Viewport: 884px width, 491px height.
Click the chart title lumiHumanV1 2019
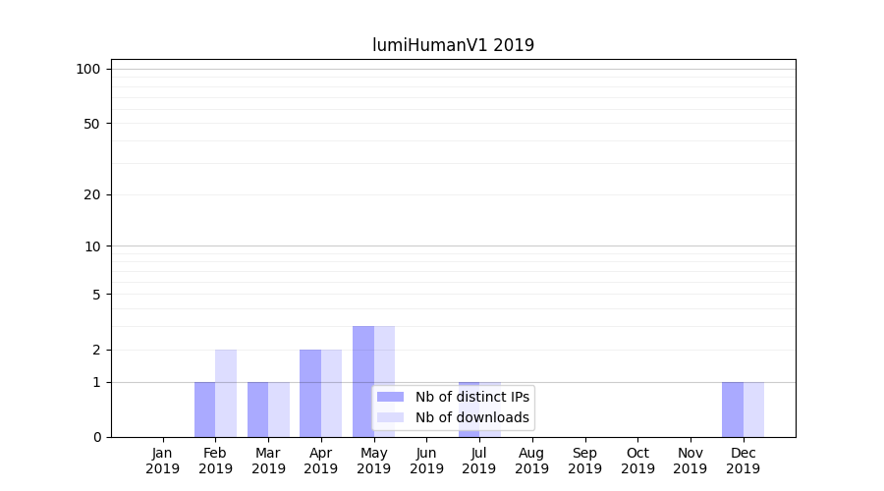pos(453,45)
